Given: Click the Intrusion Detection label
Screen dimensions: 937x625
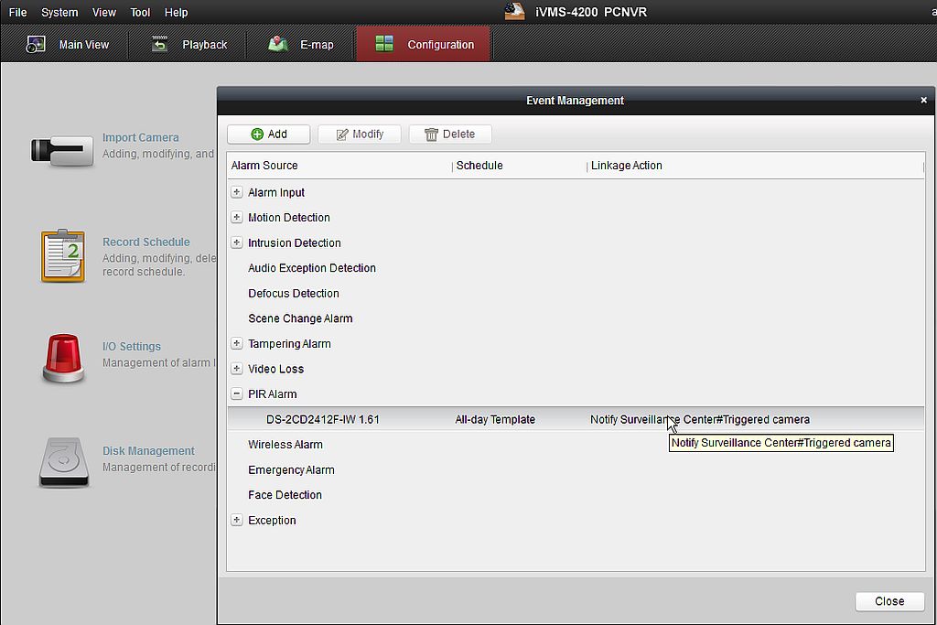Looking at the screenshot, I should coord(294,242).
